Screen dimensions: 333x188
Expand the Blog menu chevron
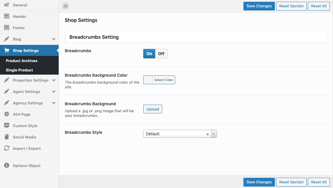54,39
